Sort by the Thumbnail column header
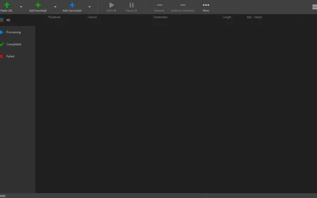This screenshot has height=198, width=317. point(54,17)
